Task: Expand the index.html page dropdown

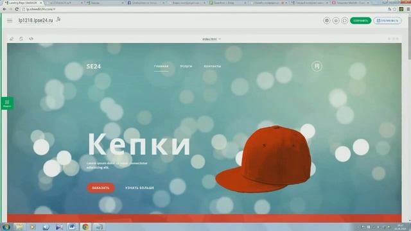Action: coord(211,39)
